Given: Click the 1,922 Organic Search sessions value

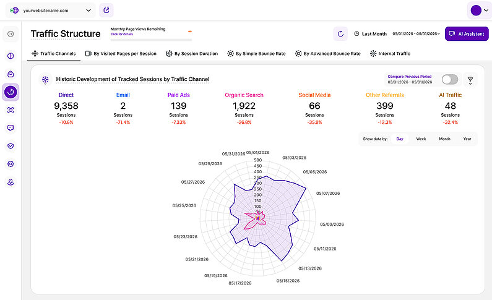Looking at the screenshot, I should pos(244,106).
